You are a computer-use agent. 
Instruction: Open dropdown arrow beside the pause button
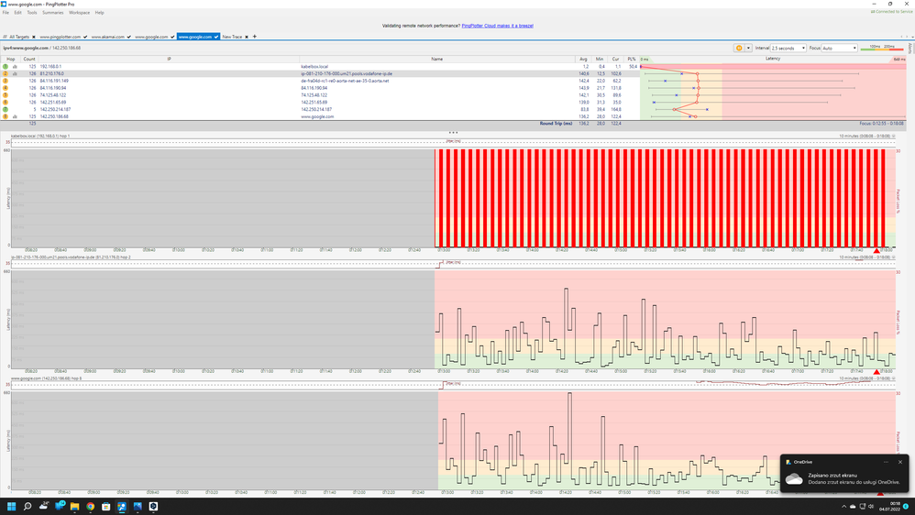(x=748, y=48)
